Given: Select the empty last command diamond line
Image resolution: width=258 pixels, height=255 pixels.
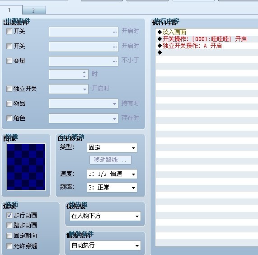Looking at the screenshot, I should coord(207,52).
